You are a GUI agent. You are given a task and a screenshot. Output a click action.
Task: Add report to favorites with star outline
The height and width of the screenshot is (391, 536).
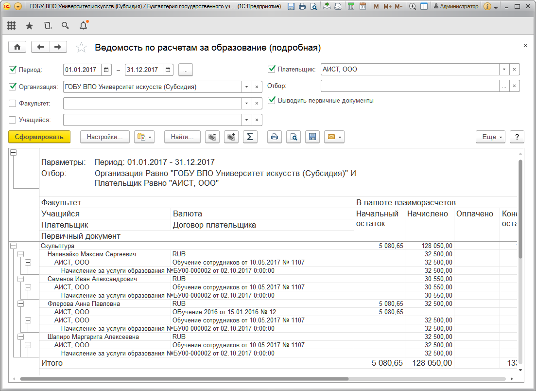click(81, 47)
